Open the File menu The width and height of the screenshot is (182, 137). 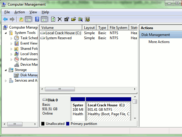[x=7, y=12]
